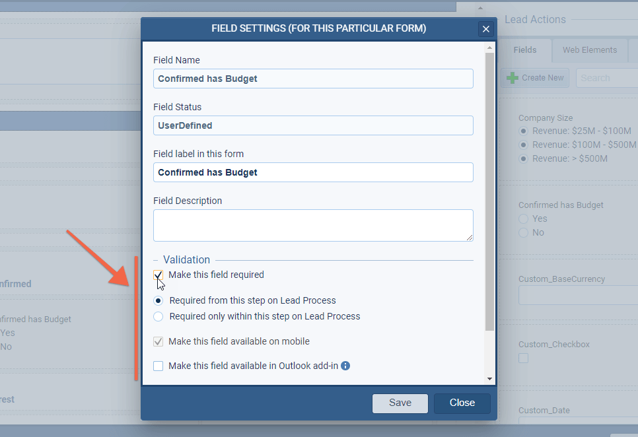Click the green plus Create New icon
638x437 pixels.
tap(513, 78)
